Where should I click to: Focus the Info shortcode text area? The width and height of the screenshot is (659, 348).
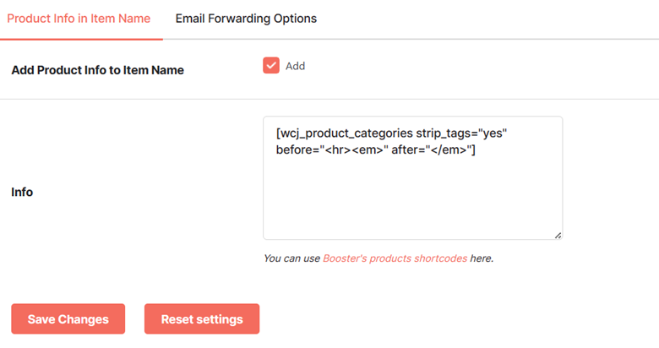(x=412, y=177)
